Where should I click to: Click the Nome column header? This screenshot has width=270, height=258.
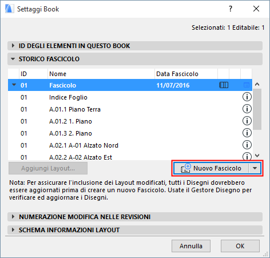[101, 74]
